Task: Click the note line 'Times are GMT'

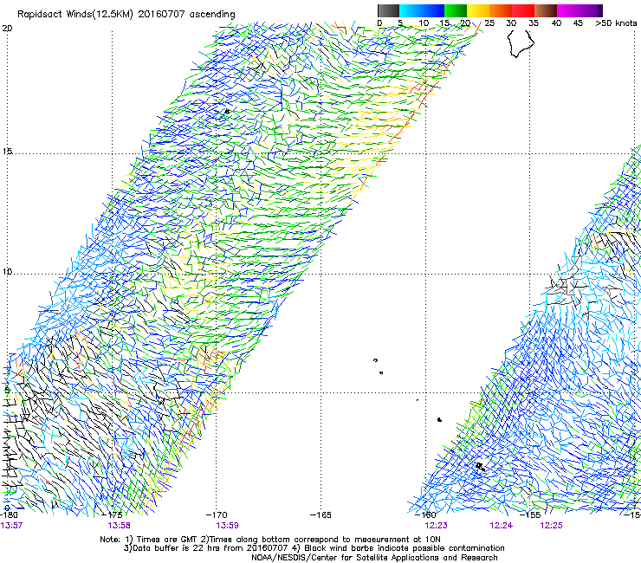Action: [x=166, y=540]
